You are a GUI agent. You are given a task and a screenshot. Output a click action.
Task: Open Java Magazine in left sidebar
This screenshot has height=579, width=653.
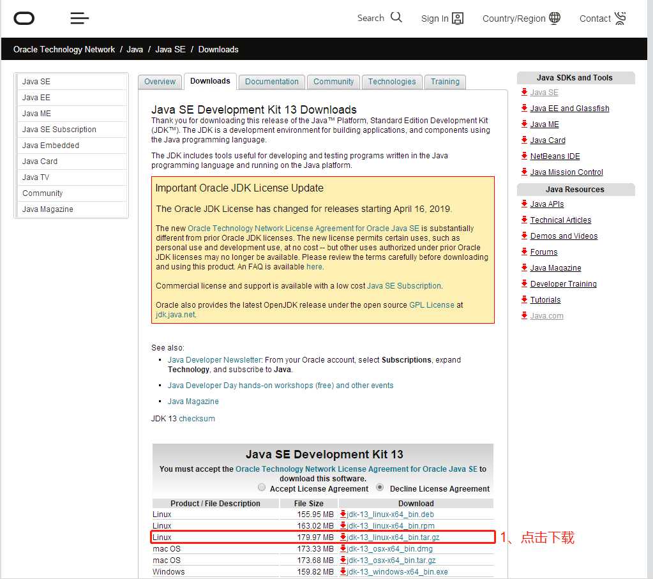pos(72,209)
